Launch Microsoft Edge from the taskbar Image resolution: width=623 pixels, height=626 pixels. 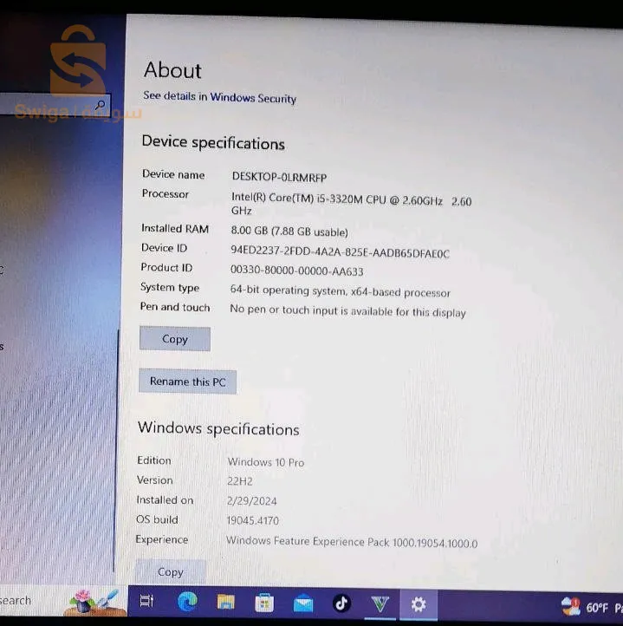(x=187, y=602)
